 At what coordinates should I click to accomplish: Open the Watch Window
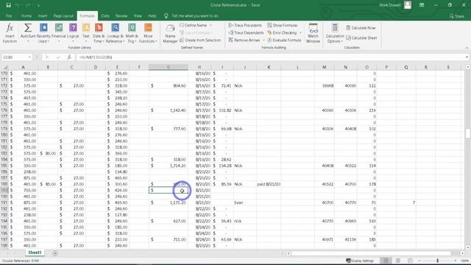[x=313, y=33]
